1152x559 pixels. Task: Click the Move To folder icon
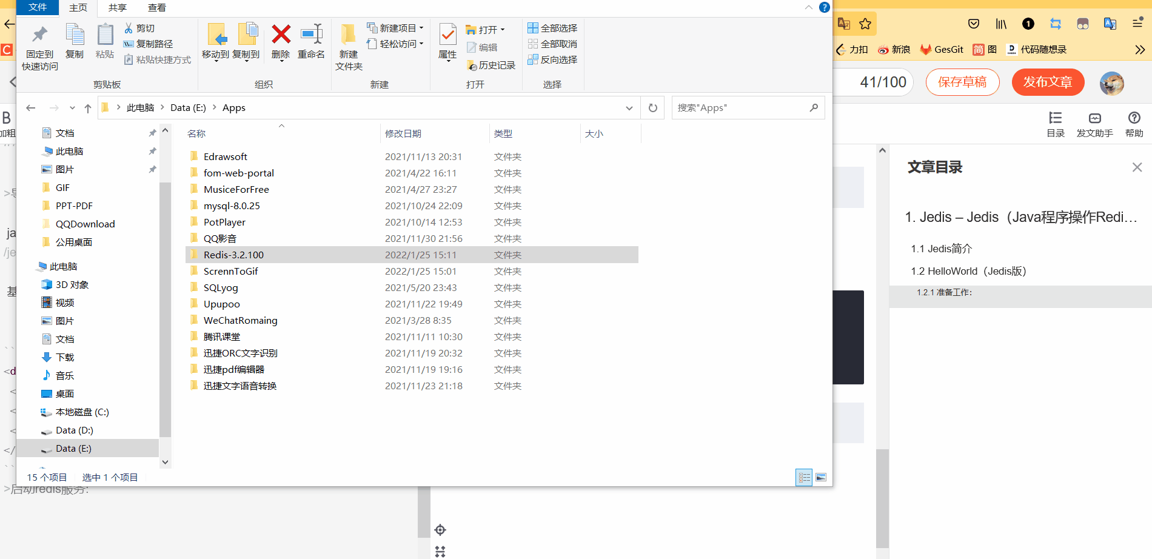(x=216, y=35)
